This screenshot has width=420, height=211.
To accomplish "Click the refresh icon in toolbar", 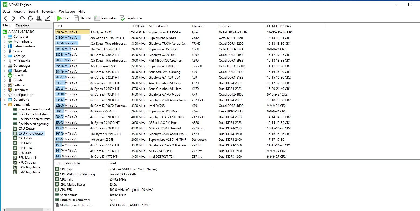I will click(x=30, y=18).
